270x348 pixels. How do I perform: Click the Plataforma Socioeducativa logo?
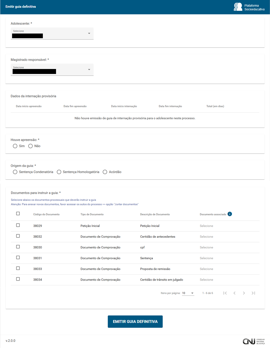pyautogui.click(x=249, y=7)
